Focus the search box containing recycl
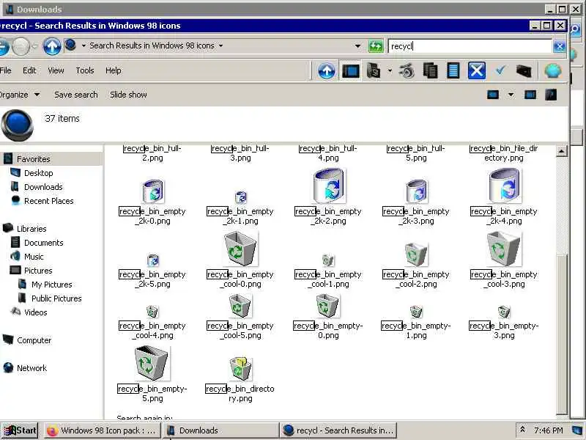The image size is (586, 440). [470, 46]
